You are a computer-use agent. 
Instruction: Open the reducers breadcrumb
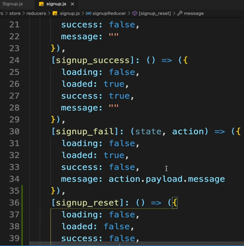point(36,13)
